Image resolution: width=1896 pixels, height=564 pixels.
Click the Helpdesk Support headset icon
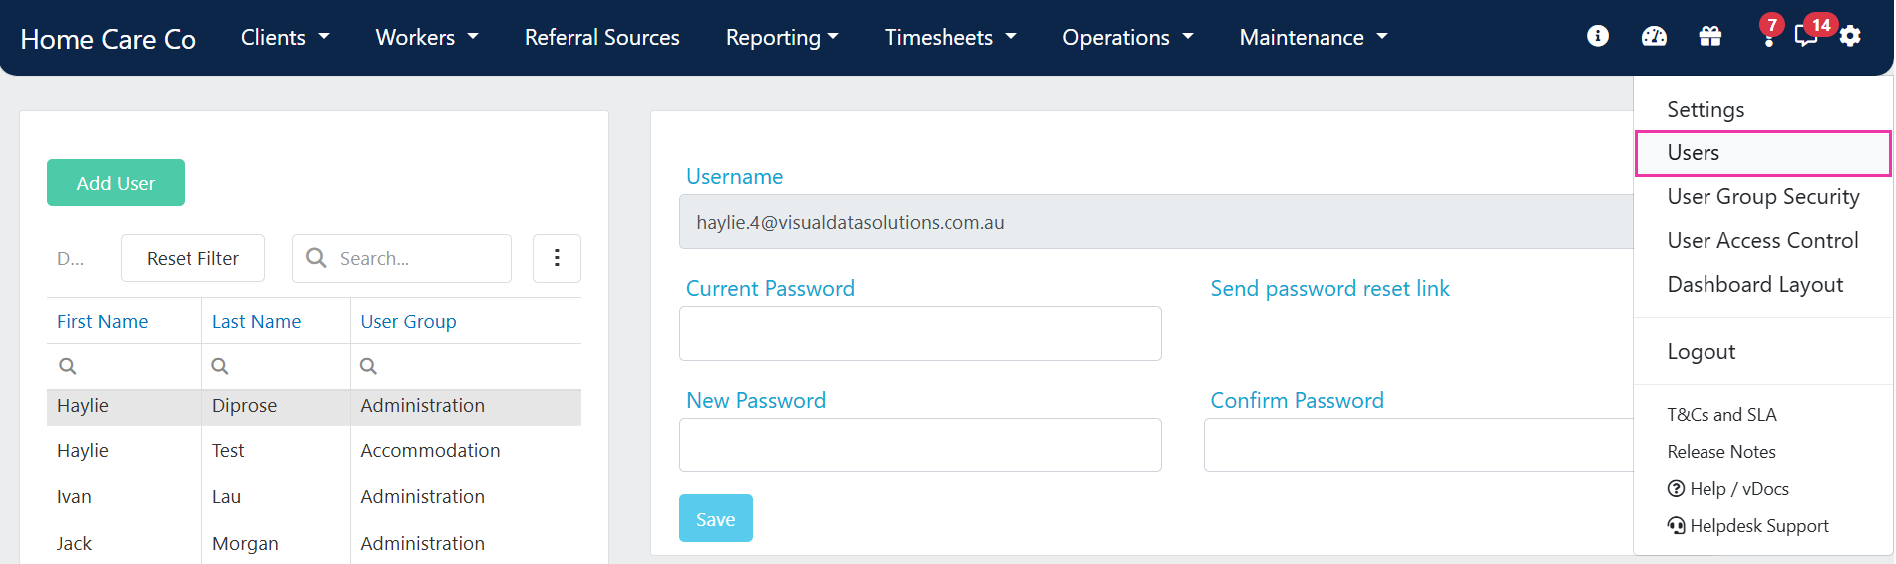pos(1676,526)
